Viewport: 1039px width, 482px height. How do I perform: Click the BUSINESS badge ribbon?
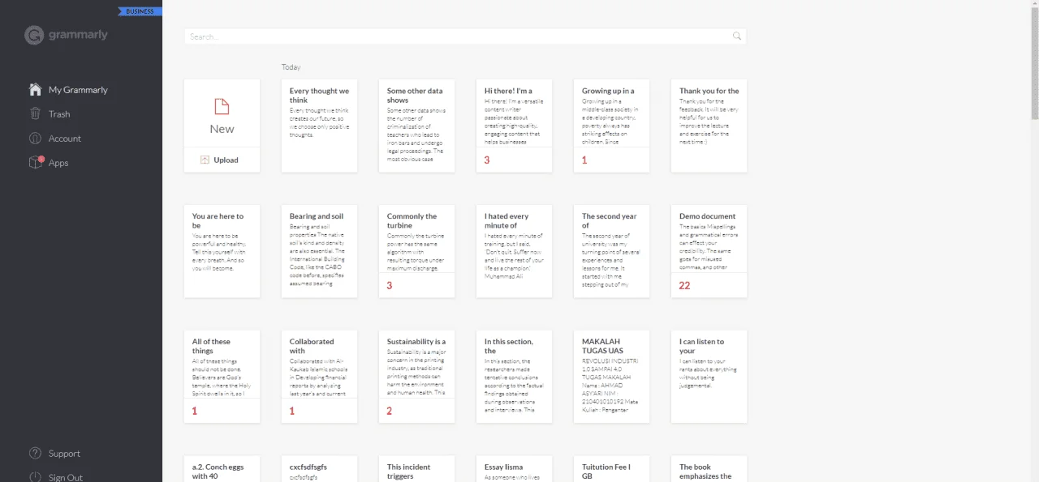[x=140, y=11]
